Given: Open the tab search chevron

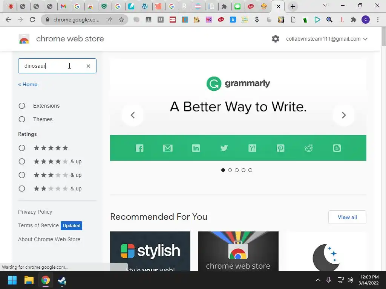Looking at the screenshot, I should 325,5.
